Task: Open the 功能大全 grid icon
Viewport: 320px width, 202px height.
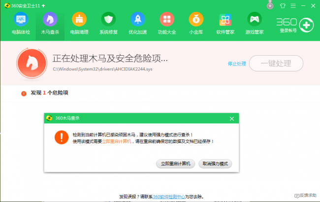Action: pos(167,19)
